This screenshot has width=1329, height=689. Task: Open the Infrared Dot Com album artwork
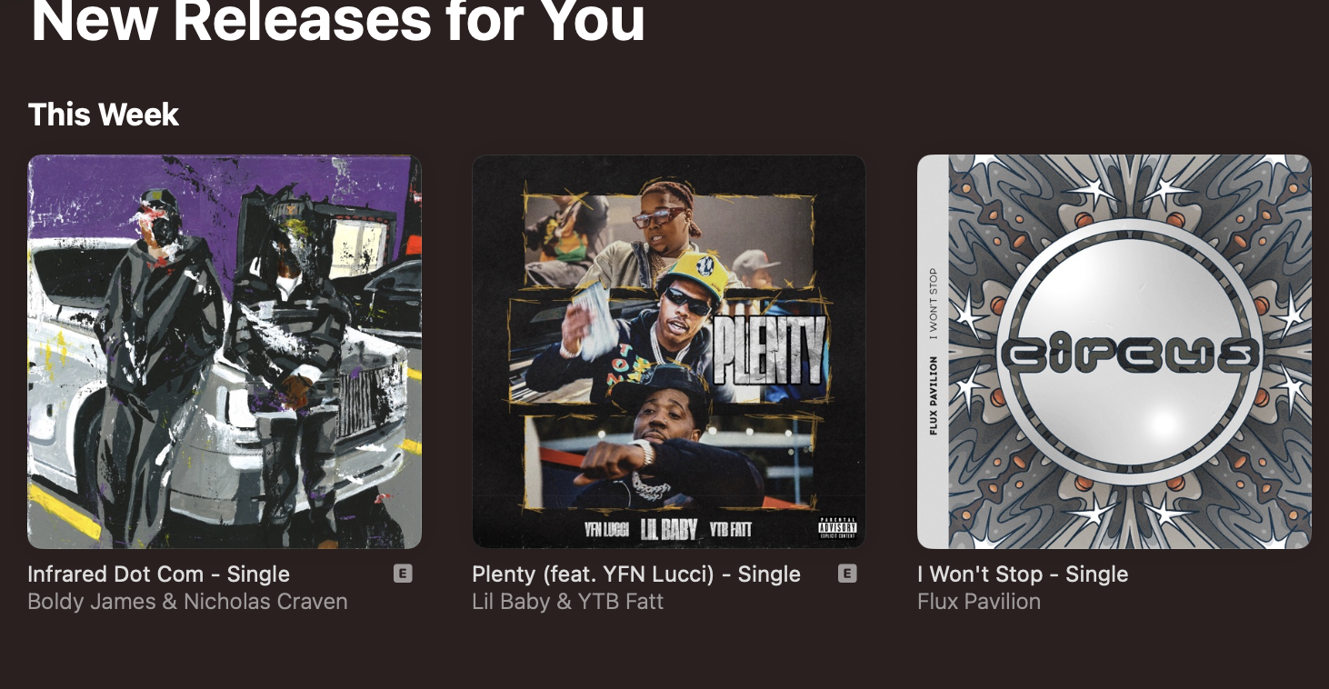point(225,352)
